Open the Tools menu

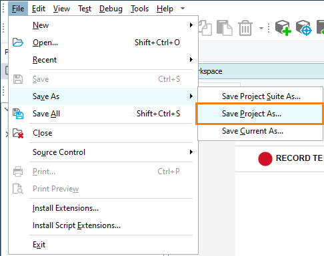139,9
